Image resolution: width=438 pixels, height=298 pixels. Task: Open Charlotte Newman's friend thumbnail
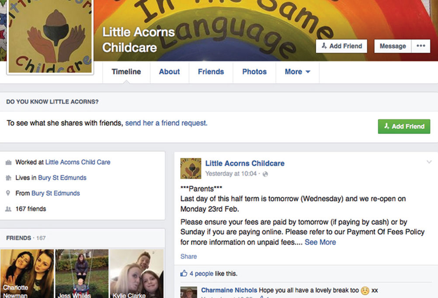(27, 273)
